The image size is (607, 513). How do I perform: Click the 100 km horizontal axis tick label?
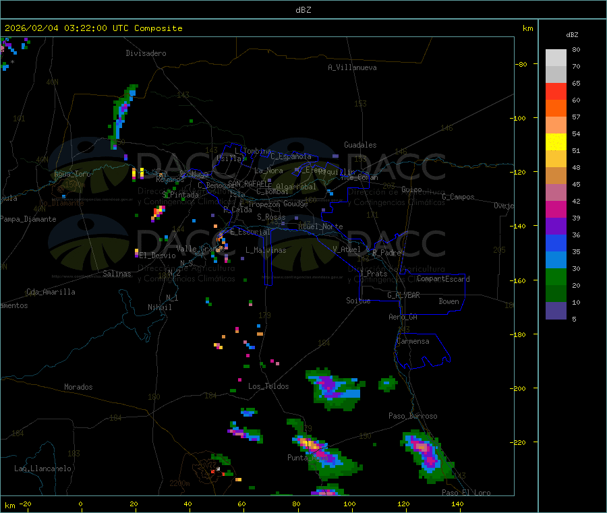349,504
